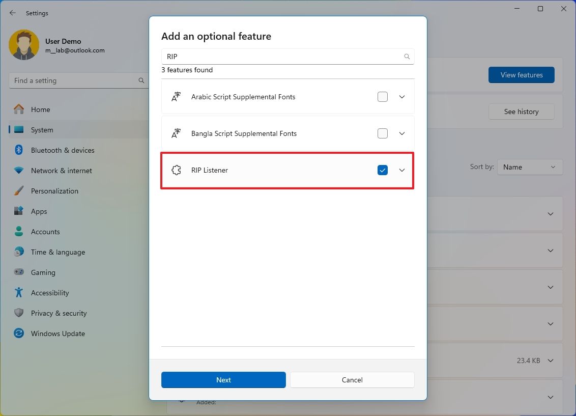The image size is (576, 416).
Task: Open the Sort by Name dropdown
Action: 530,167
